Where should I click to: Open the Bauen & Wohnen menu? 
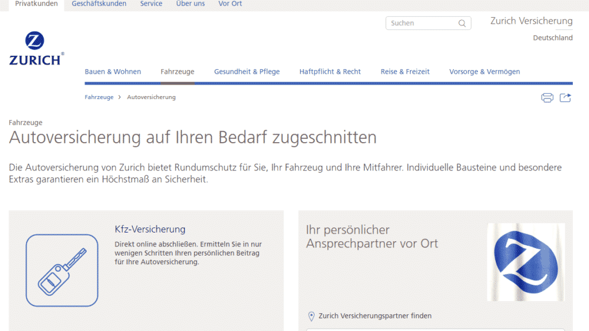[x=113, y=71]
